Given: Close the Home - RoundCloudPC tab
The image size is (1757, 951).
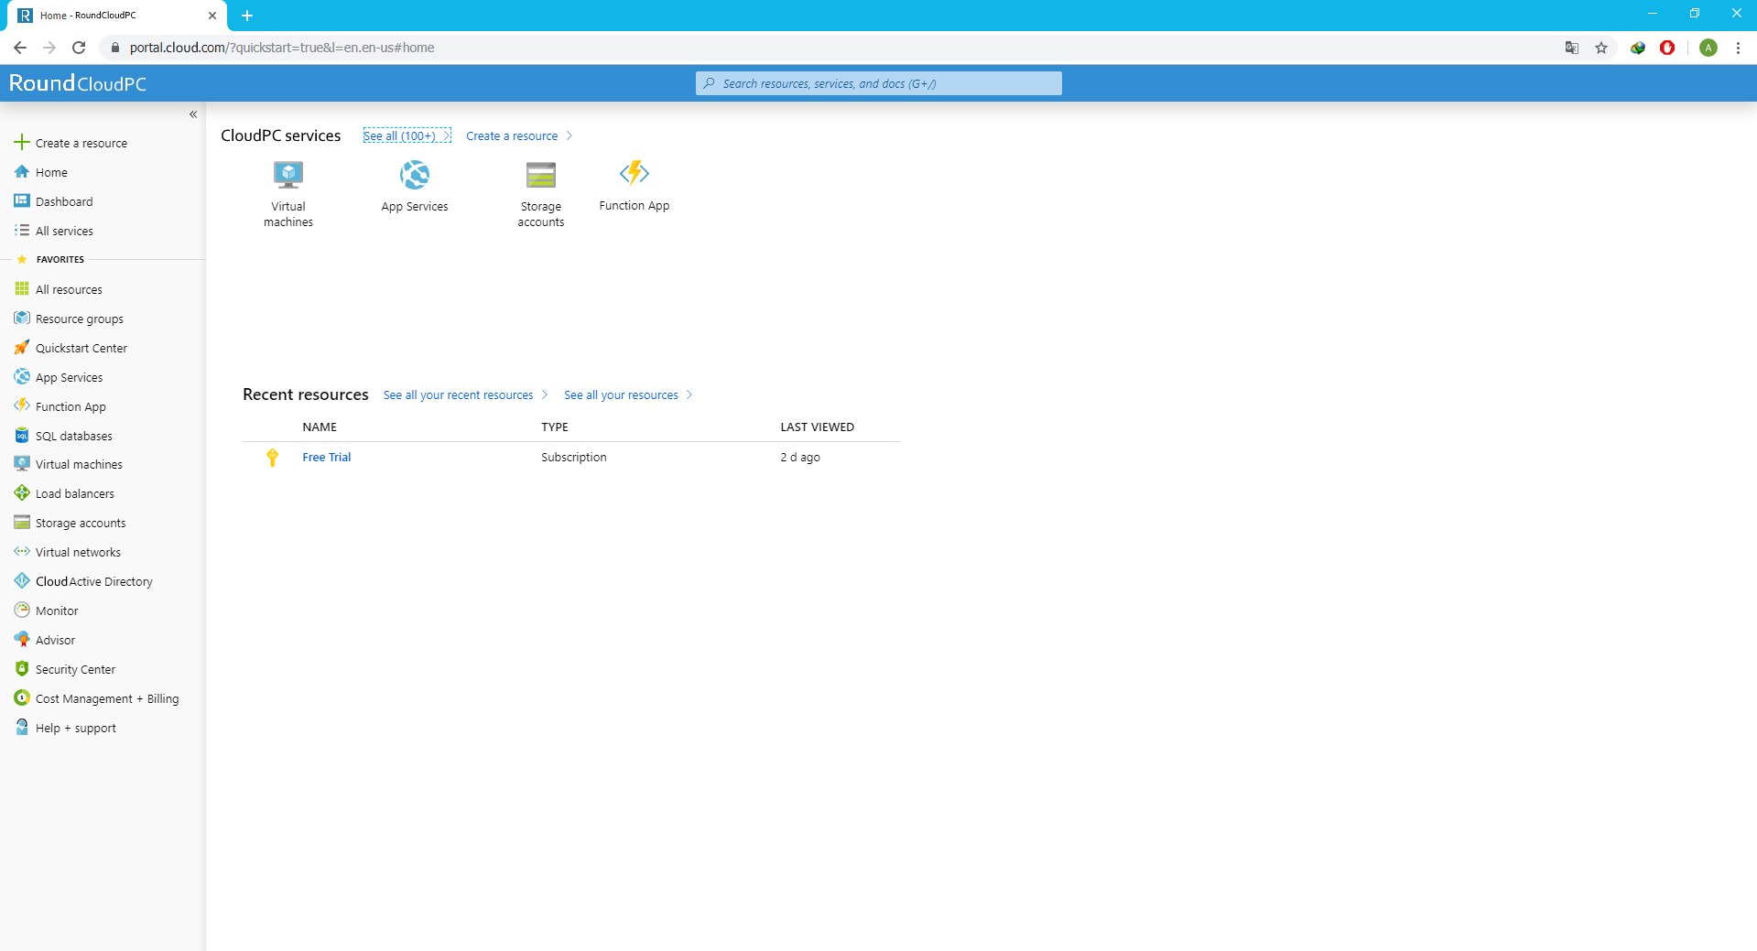Looking at the screenshot, I should pos(212,16).
